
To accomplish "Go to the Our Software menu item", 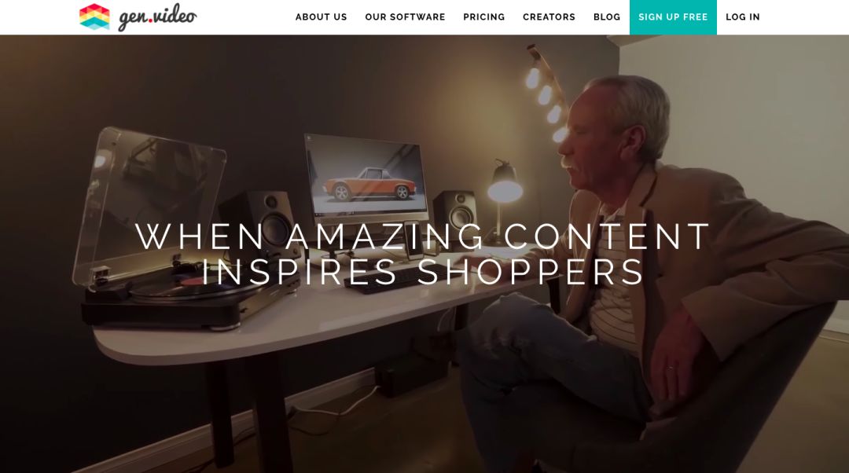I will coord(405,16).
